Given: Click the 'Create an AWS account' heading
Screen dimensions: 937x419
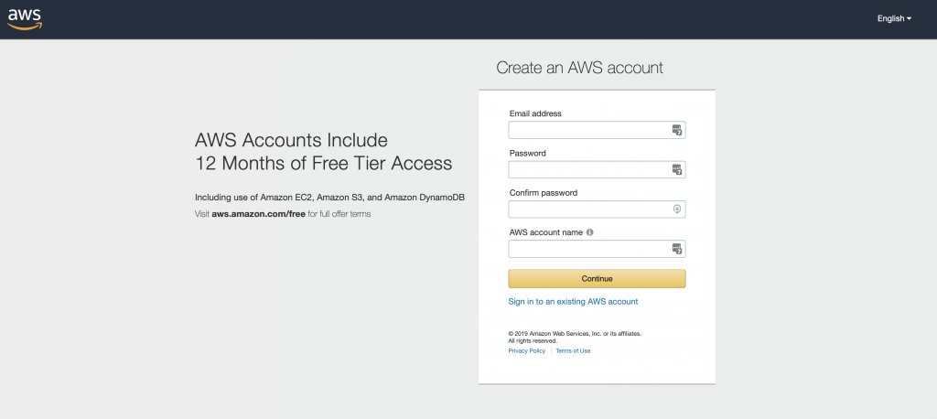Looking at the screenshot, I should coord(579,68).
